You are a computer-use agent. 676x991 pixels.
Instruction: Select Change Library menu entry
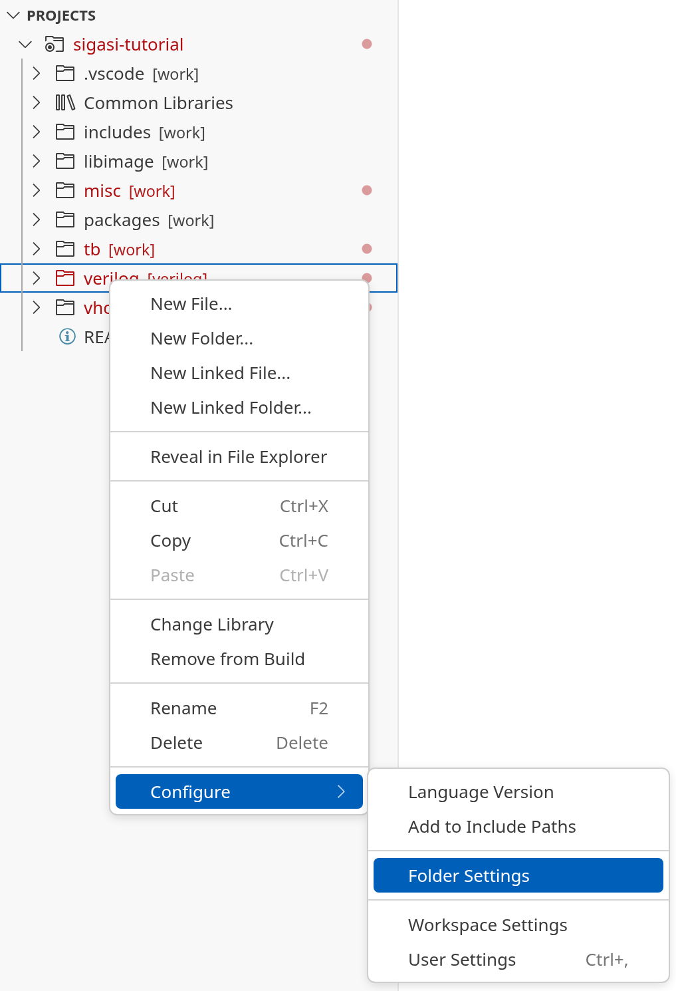(x=212, y=625)
